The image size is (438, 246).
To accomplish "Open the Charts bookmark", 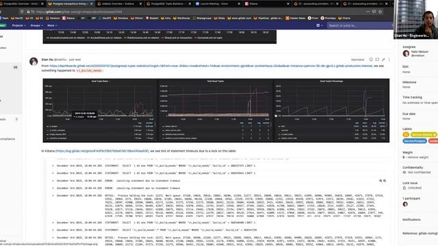I will pyautogui.click(x=344, y=18).
